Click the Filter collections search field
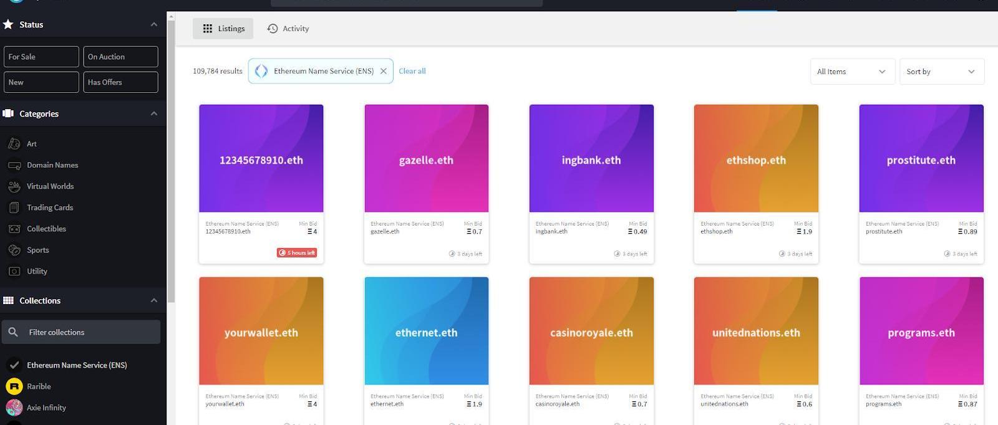The height and width of the screenshot is (425, 998). pyautogui.click(x=87, y=332)
